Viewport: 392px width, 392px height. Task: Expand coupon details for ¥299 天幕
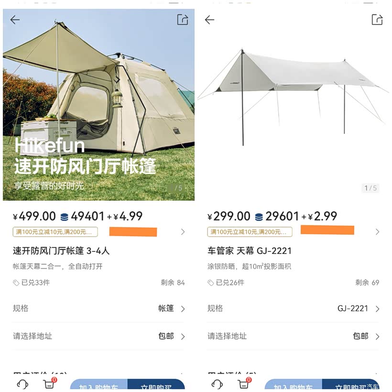[x=377, y=232]
